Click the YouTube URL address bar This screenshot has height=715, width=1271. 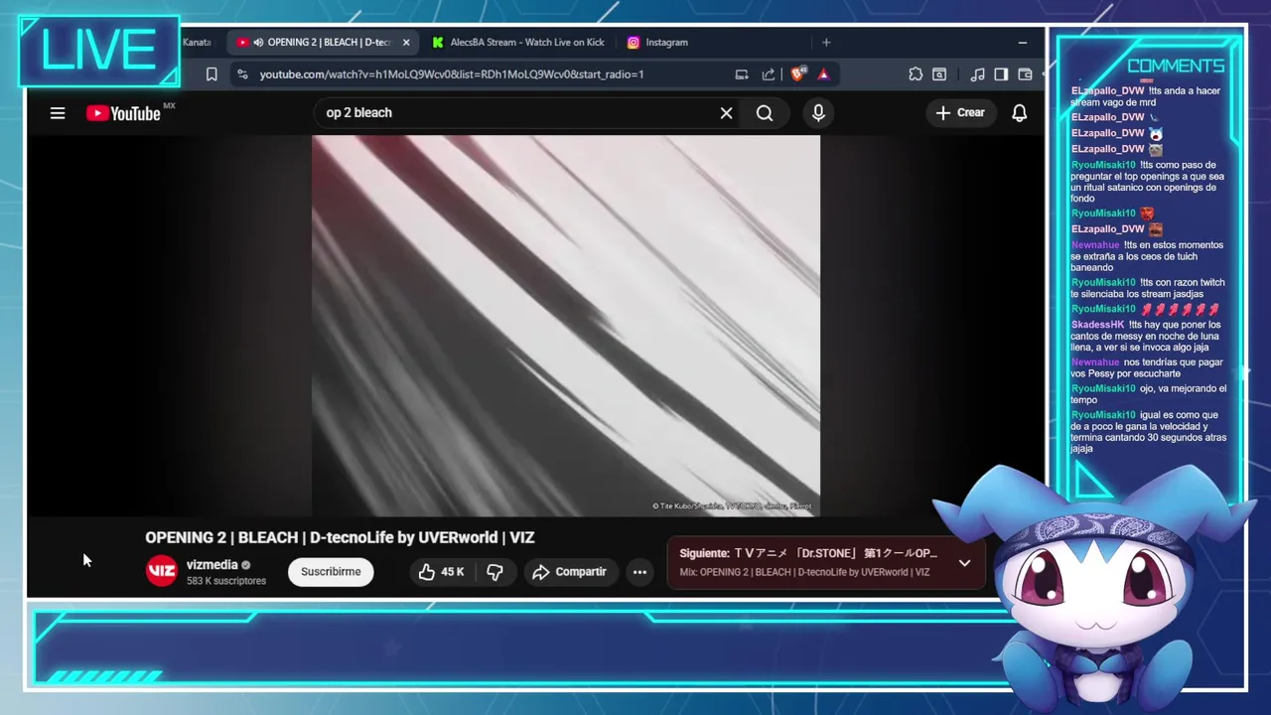tap(452, 73)
